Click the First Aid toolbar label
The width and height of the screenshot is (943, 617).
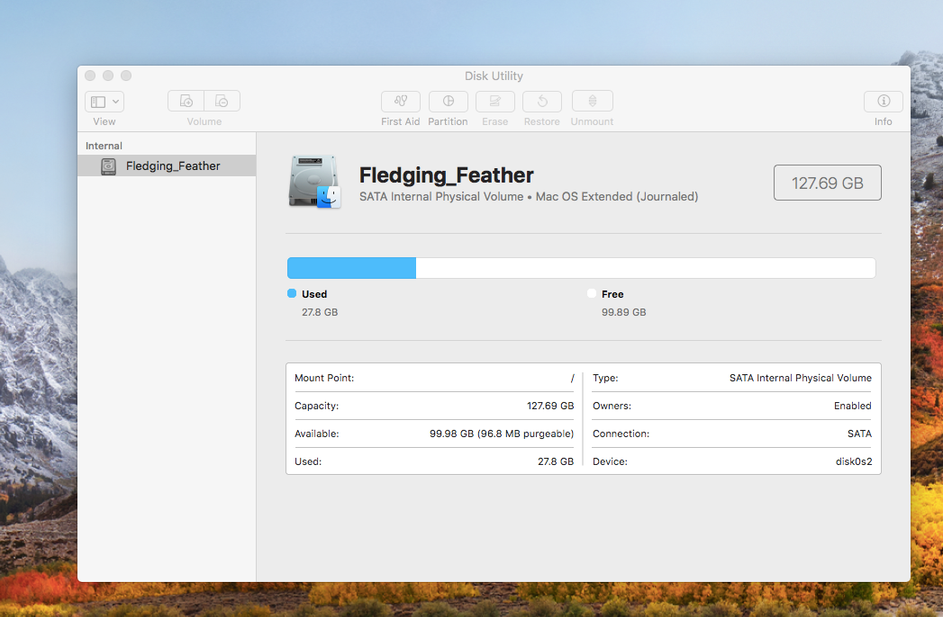tap(401, 121)
